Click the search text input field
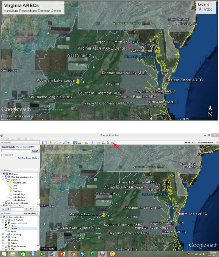Screen dimensions: 219x257 coord(15,151)
